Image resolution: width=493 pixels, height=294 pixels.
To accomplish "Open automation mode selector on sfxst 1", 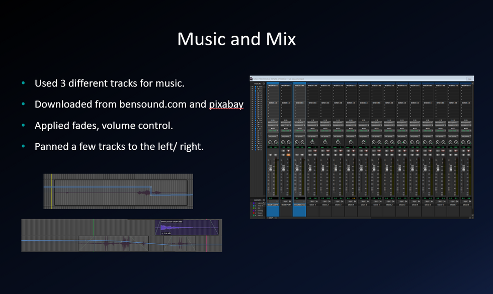I will click(x=376, y=131).
